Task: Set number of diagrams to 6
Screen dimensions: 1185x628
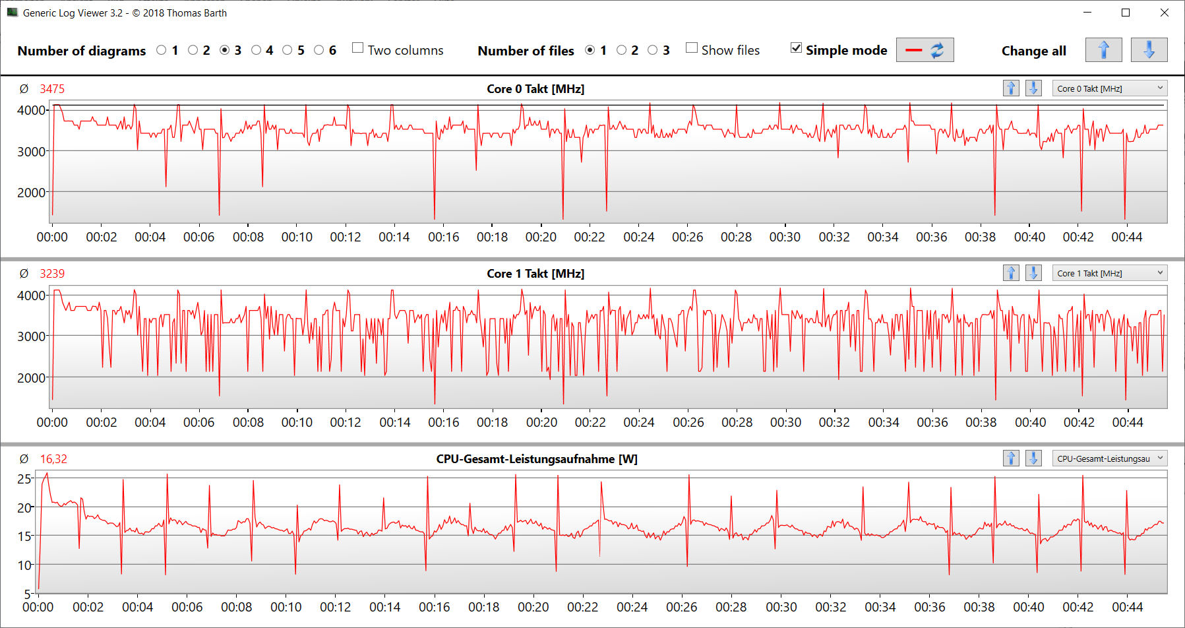Action: coord(319,50)
